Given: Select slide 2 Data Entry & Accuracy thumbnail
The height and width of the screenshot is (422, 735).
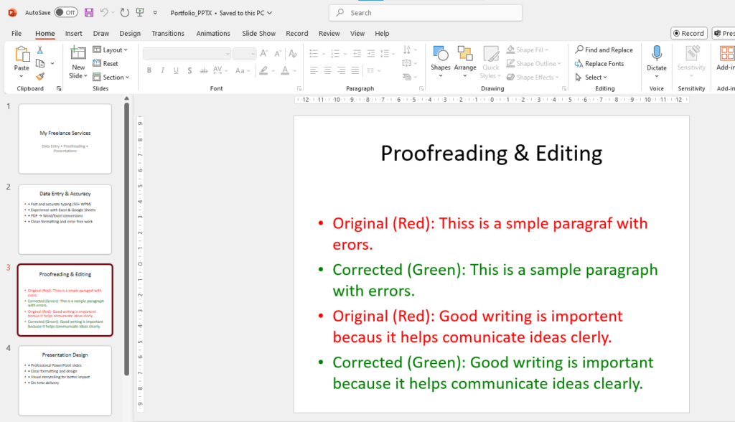Looking at the screenshot, I should (65, 220).
